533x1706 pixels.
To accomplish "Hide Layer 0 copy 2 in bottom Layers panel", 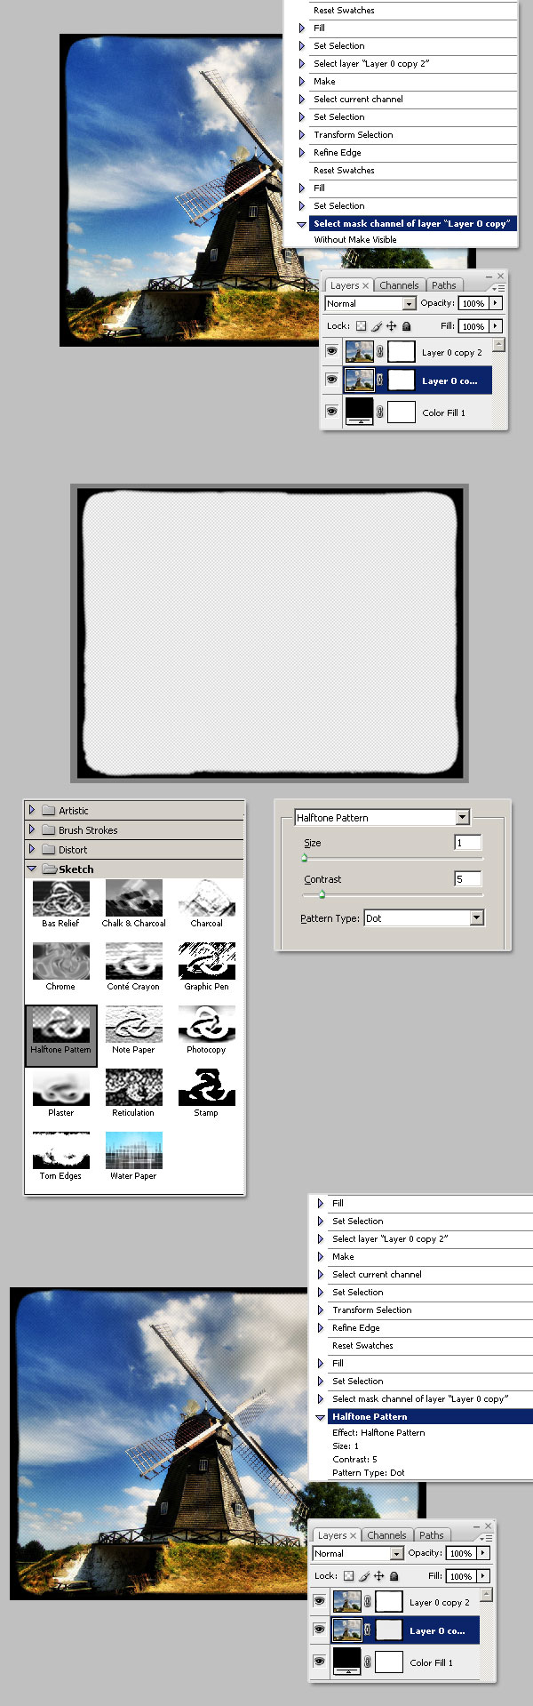I will (x=319, y=1602).
